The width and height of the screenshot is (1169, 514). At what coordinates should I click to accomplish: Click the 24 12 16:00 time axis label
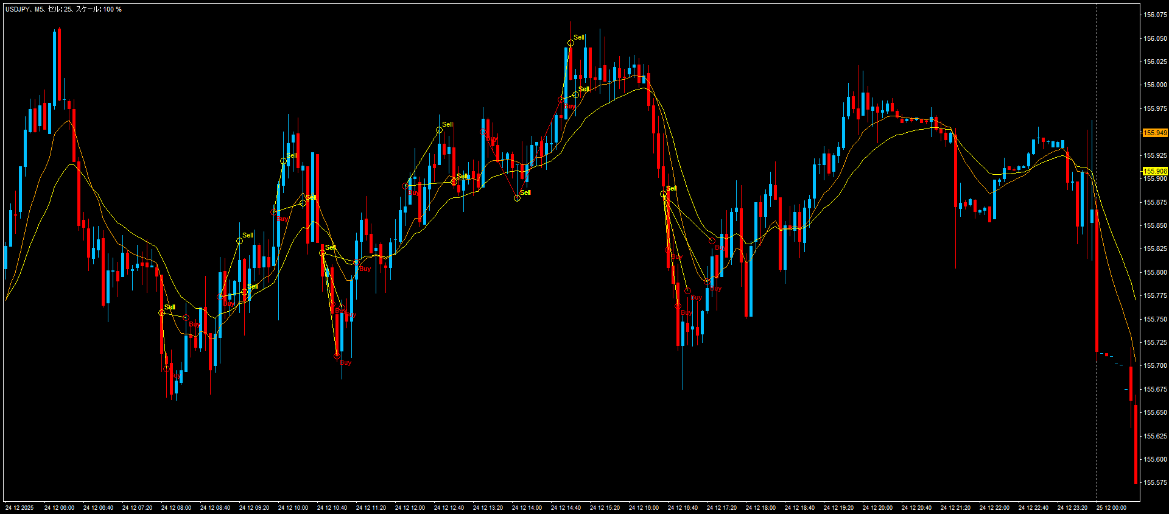[644, 508]
